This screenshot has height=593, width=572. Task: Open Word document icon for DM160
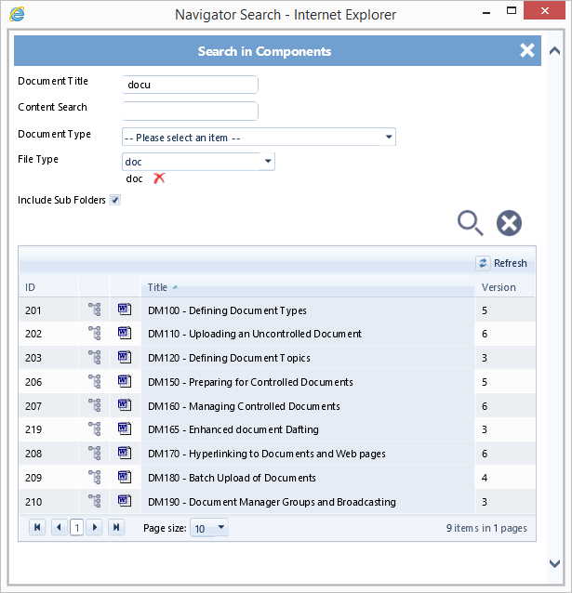(125, 405)
